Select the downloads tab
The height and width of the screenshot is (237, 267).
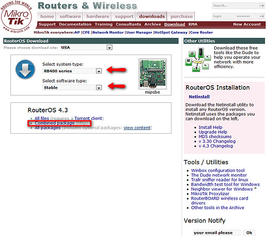pyautogui.click(x=152, y=17)
